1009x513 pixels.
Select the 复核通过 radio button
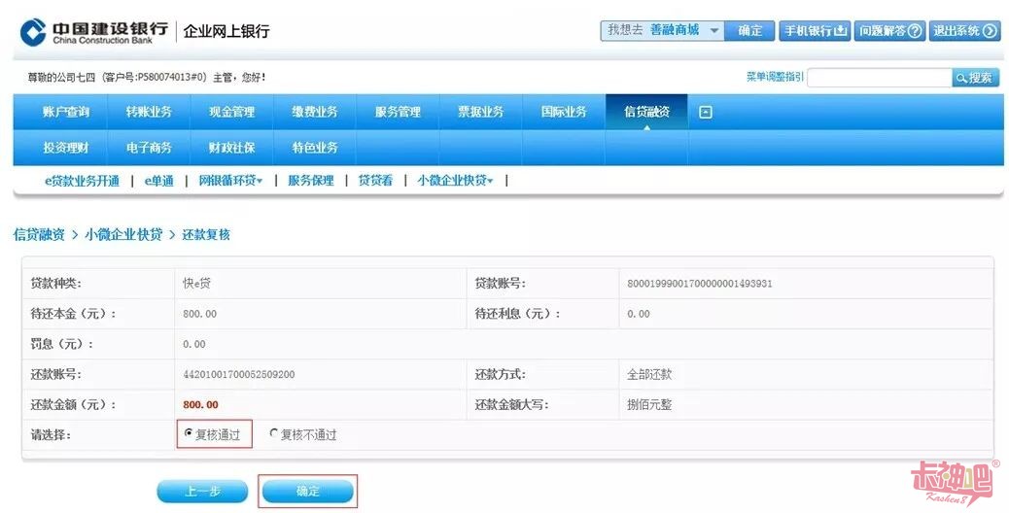(x=188, y=434)
